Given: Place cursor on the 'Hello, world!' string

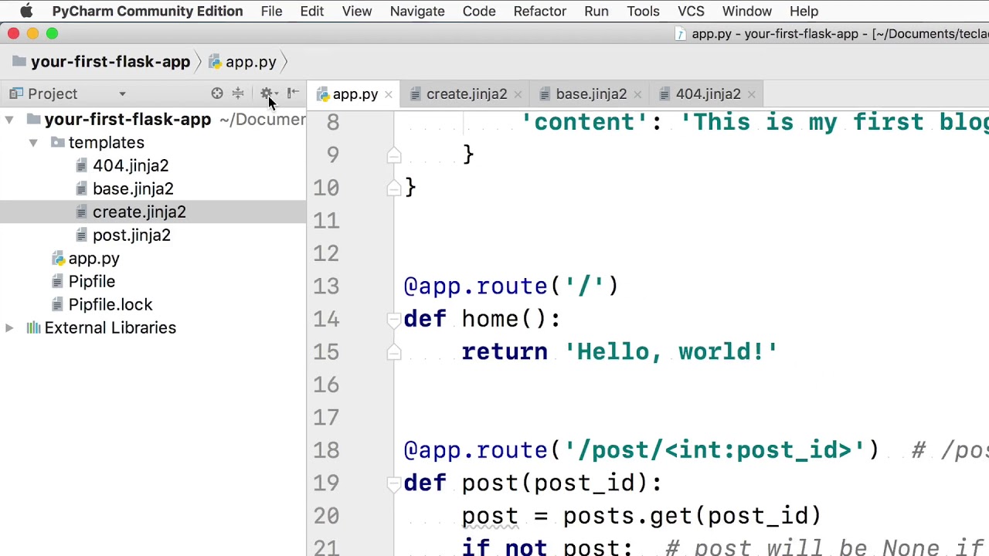Looking at the screenshot, I should 671,352.
